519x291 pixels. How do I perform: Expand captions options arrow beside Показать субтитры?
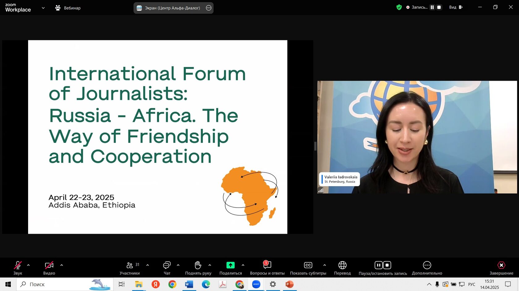point(324,265)
